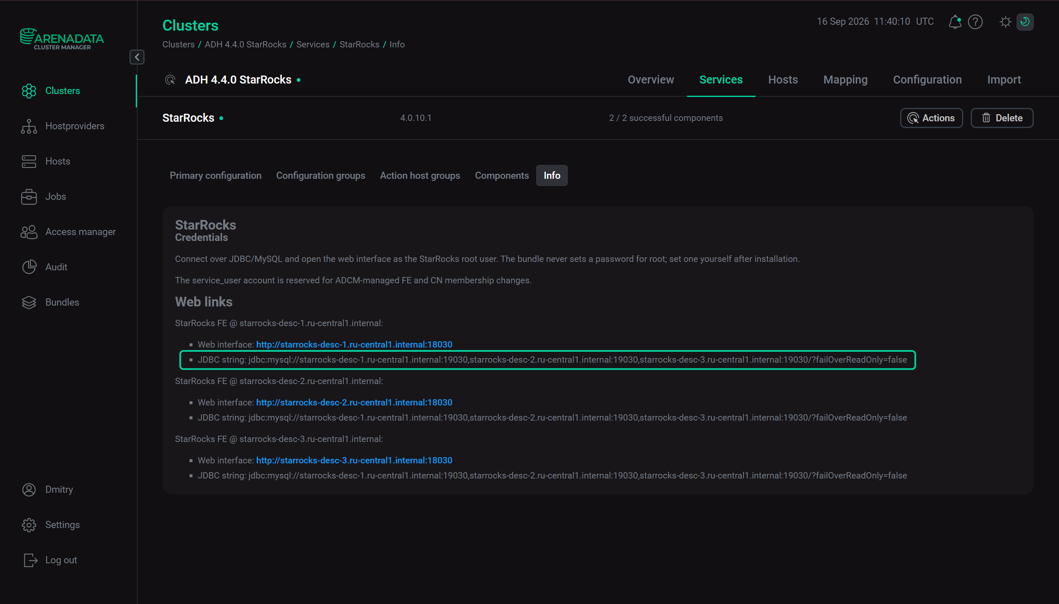This screenshot has height=604, width=1059.
Task: Collapse the left sidebar with the chevron
Action: coord(137,57)
